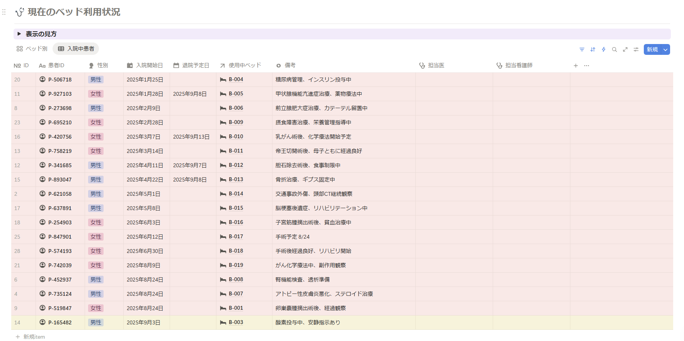Click the search magnifier icon

point(614,49)
